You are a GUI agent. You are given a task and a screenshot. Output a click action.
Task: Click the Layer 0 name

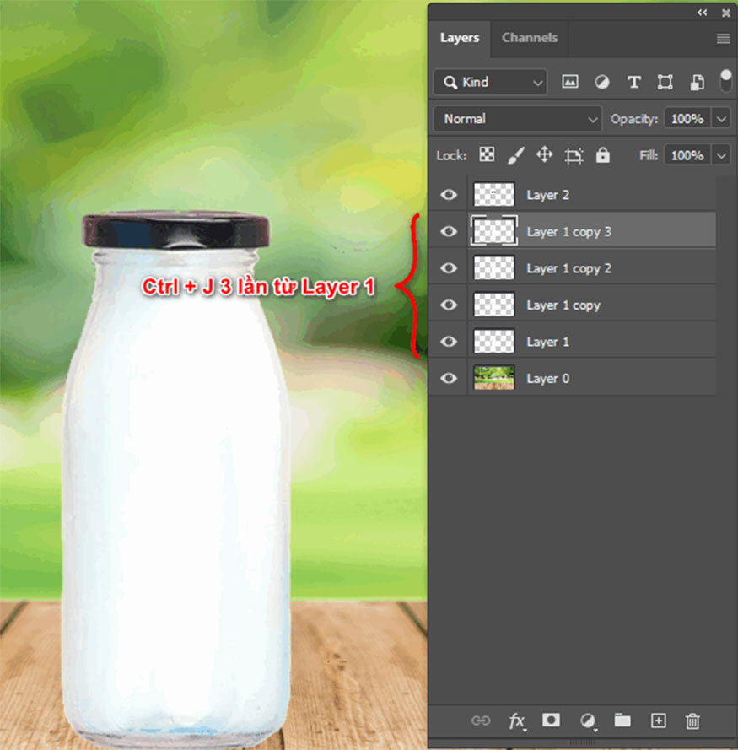point(547,379)
